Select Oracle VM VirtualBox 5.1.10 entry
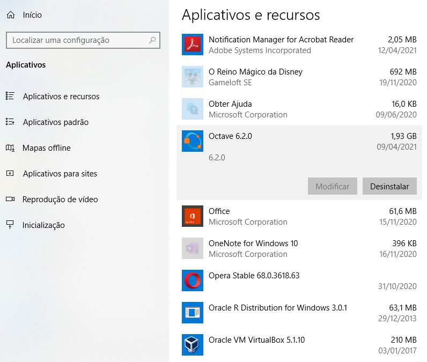427x362 pixels. coord(299,345)
